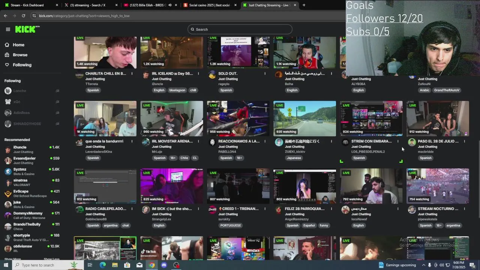Open Browse in the sidebar
Viewport: 480px width, 270px height.
point(20,55)
